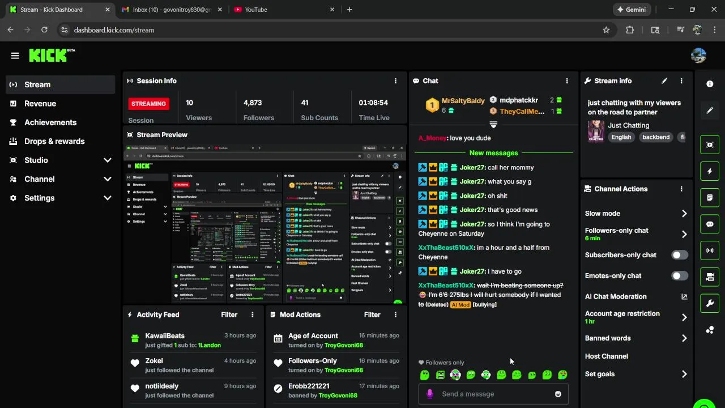Click the info icon in right sidebar
This screenshot has width=725, height=408.
[x=710, y=84]
